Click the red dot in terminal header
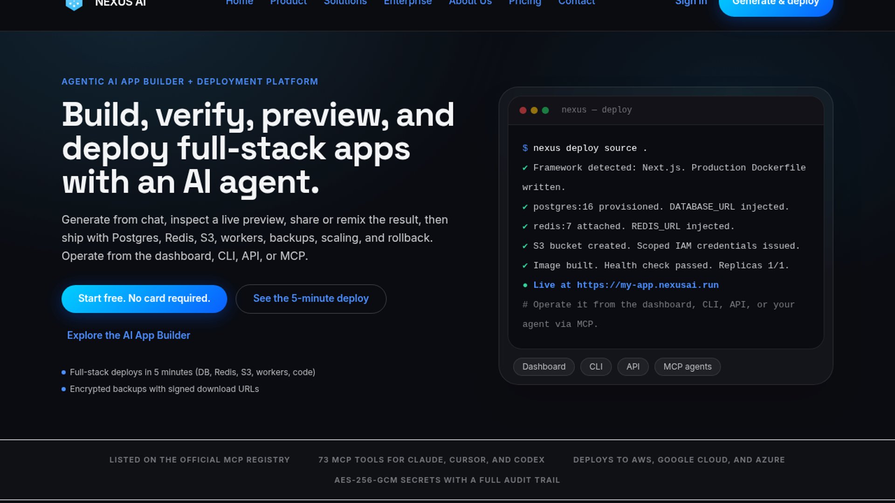Screen dimensions: 895x503 523,110
